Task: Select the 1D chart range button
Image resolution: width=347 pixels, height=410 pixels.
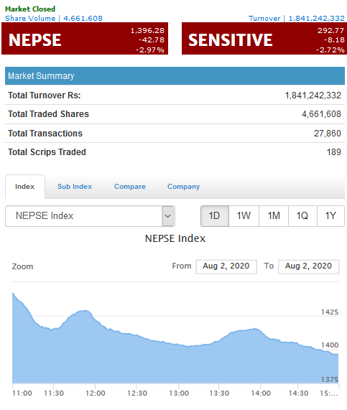Action: point(215,216)
